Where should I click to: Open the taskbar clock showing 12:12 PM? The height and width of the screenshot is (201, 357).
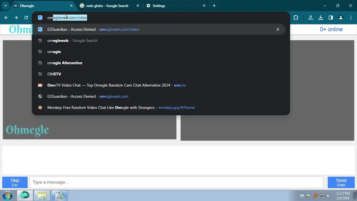pos(343,195)
